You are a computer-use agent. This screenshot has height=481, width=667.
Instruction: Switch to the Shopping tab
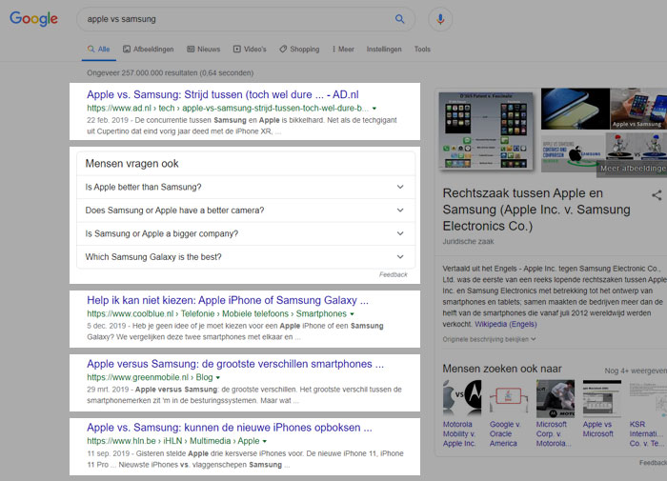click(299, 50)
